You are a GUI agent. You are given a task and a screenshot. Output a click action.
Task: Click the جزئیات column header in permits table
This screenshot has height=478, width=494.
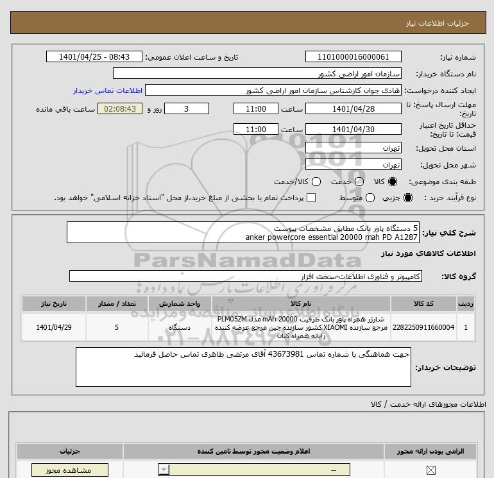point(70,452)
